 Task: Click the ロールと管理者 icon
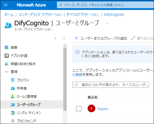pyautogui.click(x=13, y=96)
